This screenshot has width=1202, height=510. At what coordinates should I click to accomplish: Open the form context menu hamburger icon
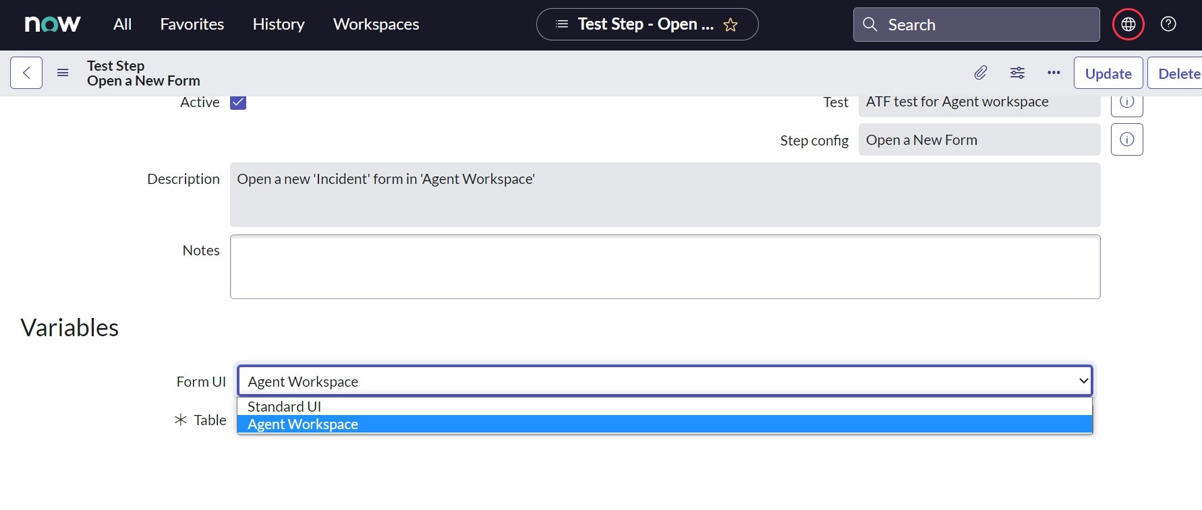(62, 73)
